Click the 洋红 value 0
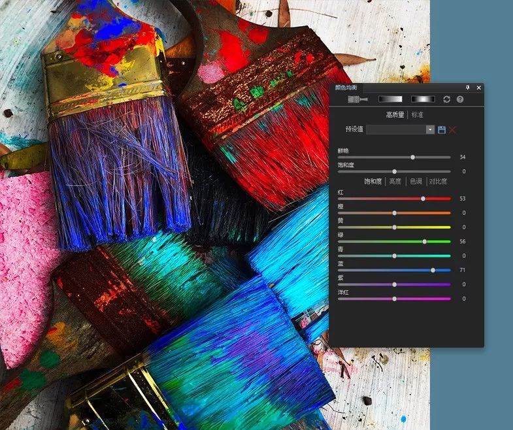 point(464,299)
